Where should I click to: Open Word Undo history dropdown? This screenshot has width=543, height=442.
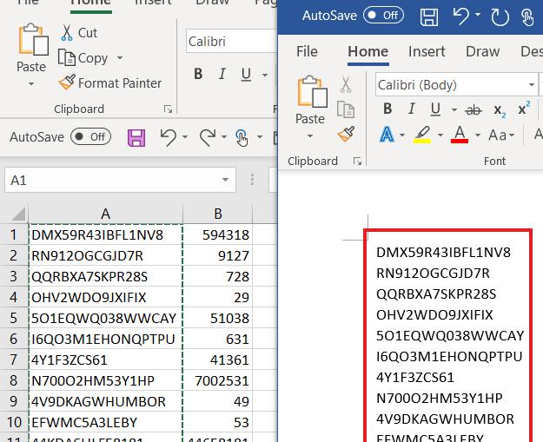478,15
